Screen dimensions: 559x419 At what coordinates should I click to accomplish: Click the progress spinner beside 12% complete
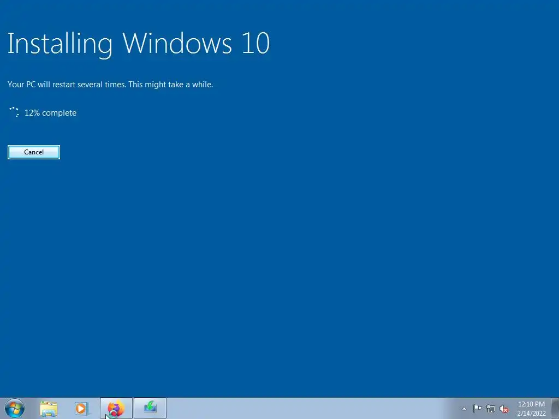(14, 112)
